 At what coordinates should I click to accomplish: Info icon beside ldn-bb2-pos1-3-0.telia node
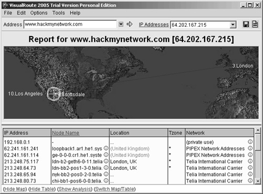pos(106,168)
